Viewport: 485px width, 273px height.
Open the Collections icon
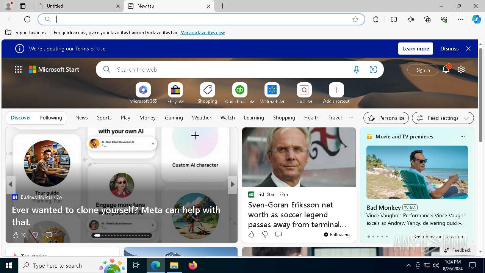click(x=427, y=19)
